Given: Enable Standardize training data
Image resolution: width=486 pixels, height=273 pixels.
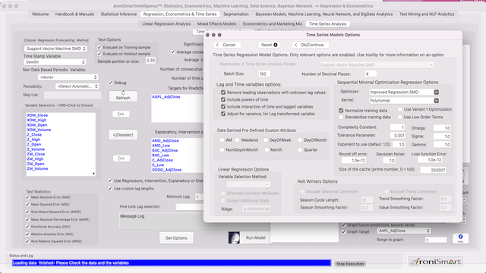Looking at the screenshot, I should pyautogui.click(x=341, y=117).
